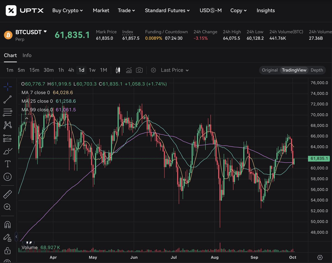Switch chart rendering to Original mode
The height and width of the screenshot is (263, 332).
point(269,70)
